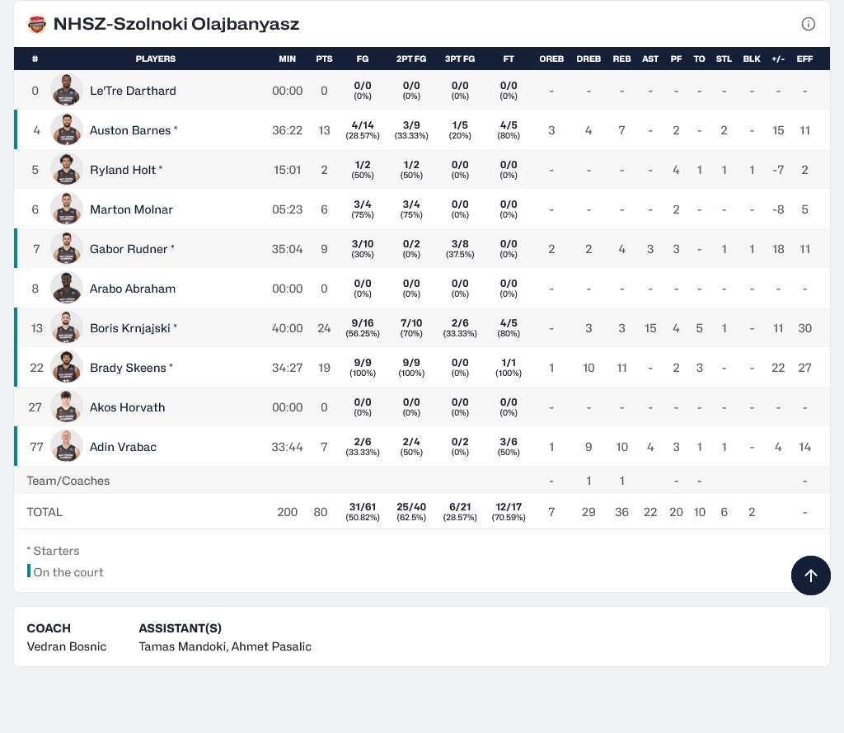844x733 pixels.
Task: Click Adin Vrabac's player photo
Action: [x=67, y=447]
